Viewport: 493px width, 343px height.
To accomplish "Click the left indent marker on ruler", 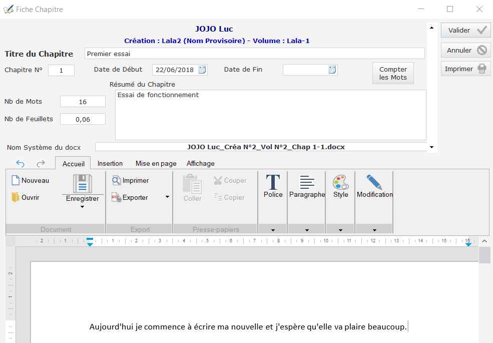I will tap(90, 242).
